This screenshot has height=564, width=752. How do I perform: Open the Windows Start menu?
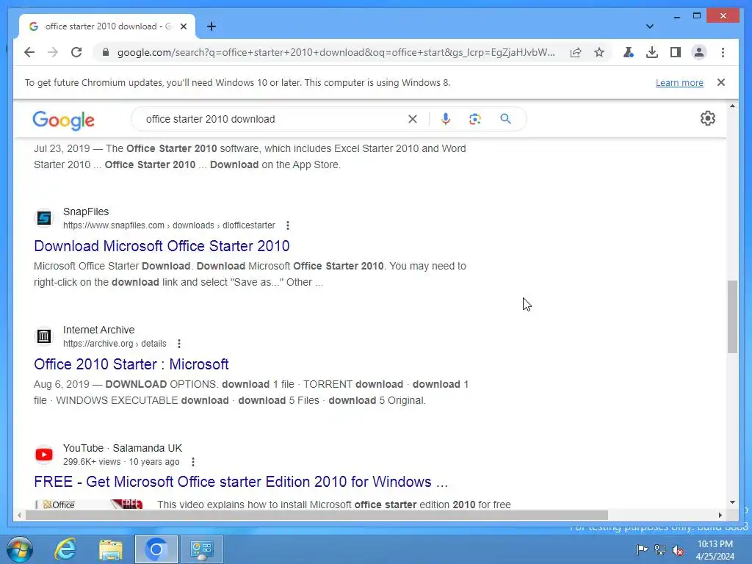coord(20,549)
